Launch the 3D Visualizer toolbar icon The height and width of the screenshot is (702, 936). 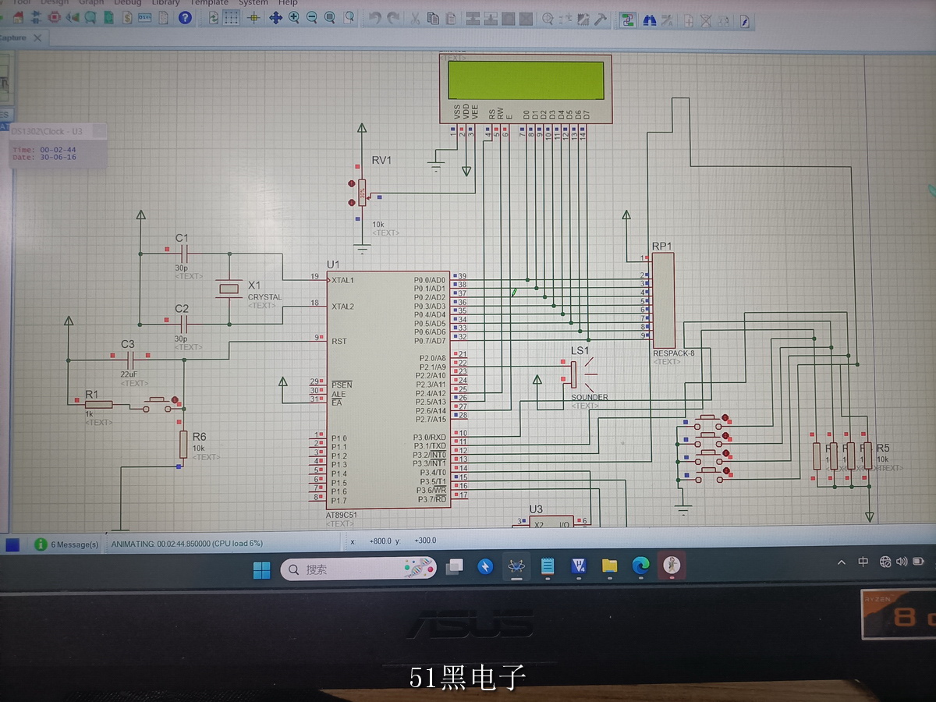pos(73,17)
